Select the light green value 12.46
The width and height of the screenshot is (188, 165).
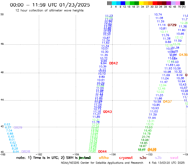pyautogui.click(x=161, y=89)
